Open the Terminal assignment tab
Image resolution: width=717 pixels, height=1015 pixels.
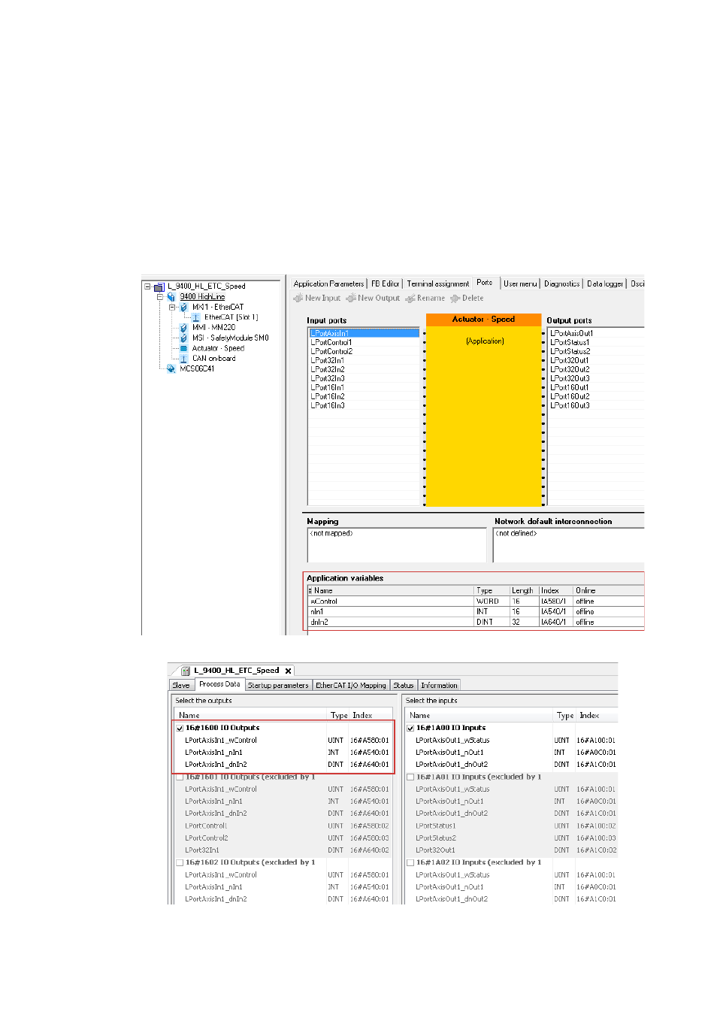(x=438, y=283)
